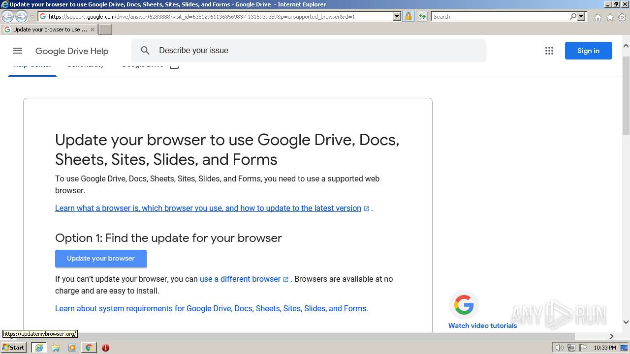Open the media player taskbar icon
The height and width of the screenshot is (354, 630).
(x=72, y=348)
